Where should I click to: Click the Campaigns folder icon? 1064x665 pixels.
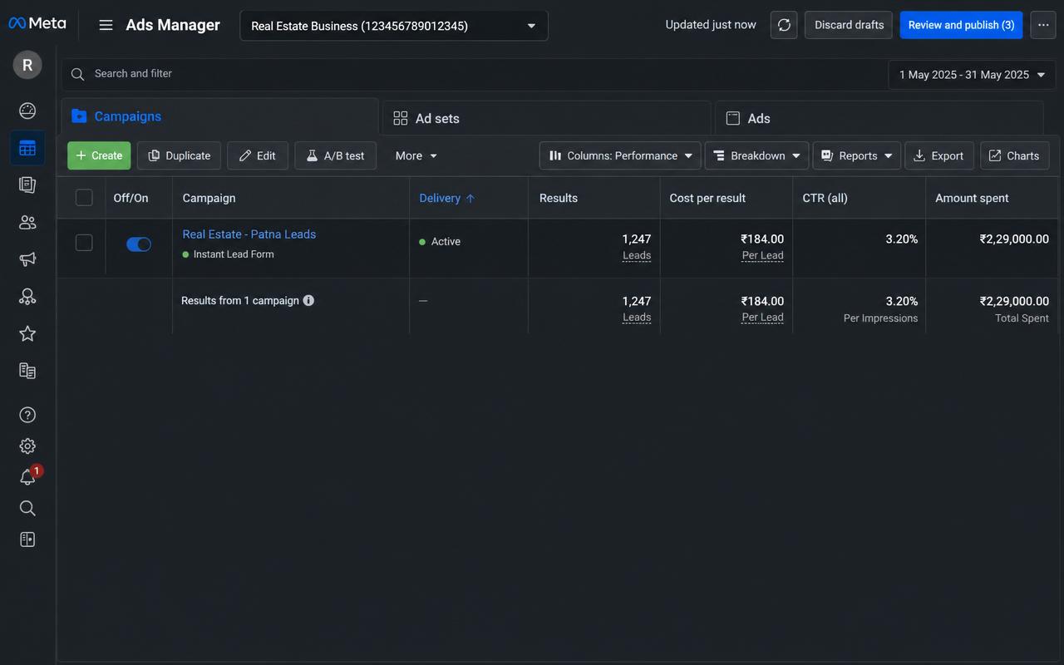click(79, 116)
